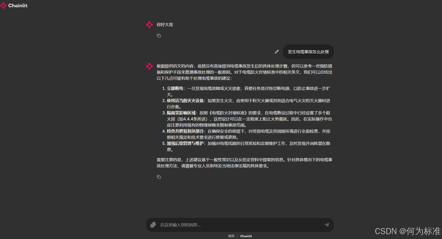Click the small Chainlit logo in the footer
This screenshot has height=239, width=442.
coord(237,236)
